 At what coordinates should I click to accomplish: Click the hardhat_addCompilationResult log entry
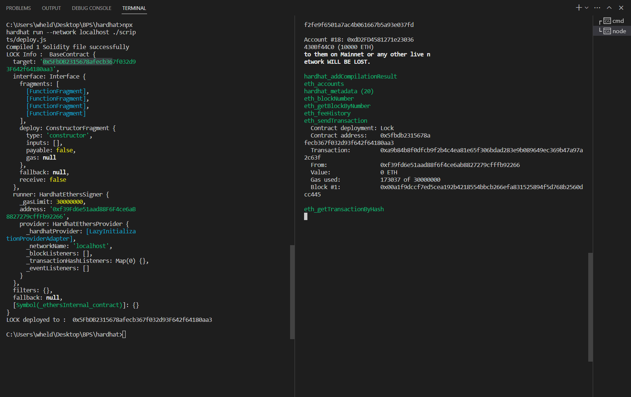tap(351, 76)
